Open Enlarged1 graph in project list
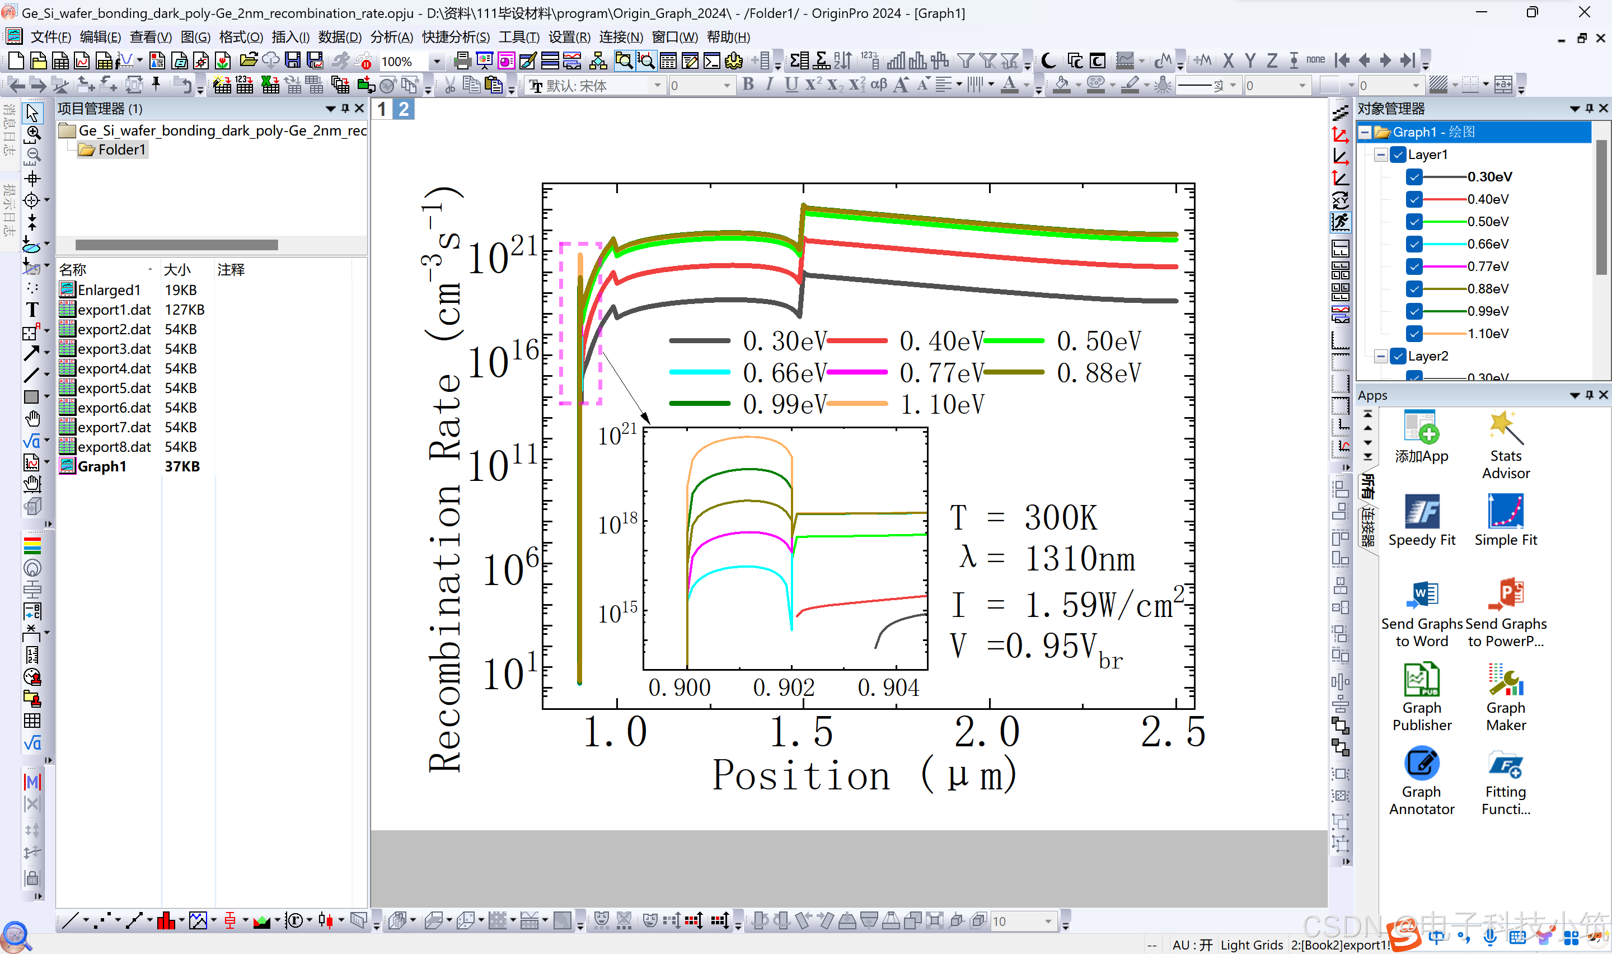 [108, 290]
